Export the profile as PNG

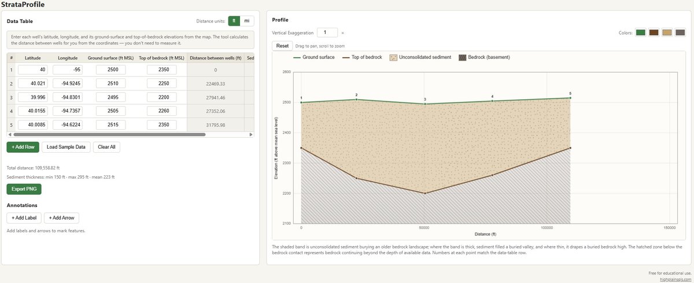click(x=24, y=189)
